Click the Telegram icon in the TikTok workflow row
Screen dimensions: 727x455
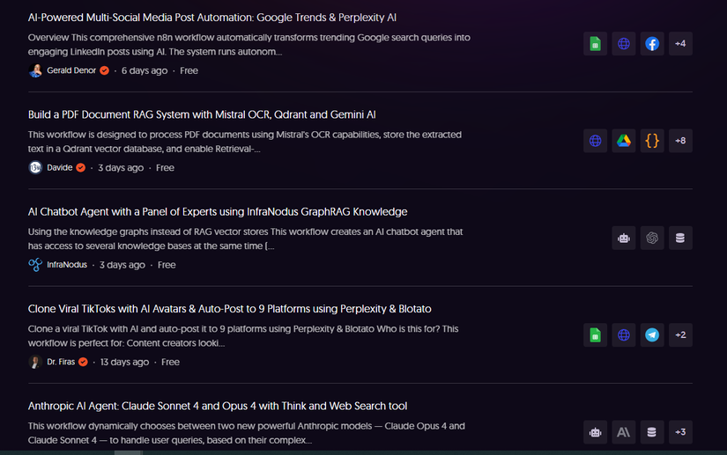coord(652,334)
